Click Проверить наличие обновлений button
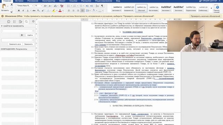 [x=205, y=16]
